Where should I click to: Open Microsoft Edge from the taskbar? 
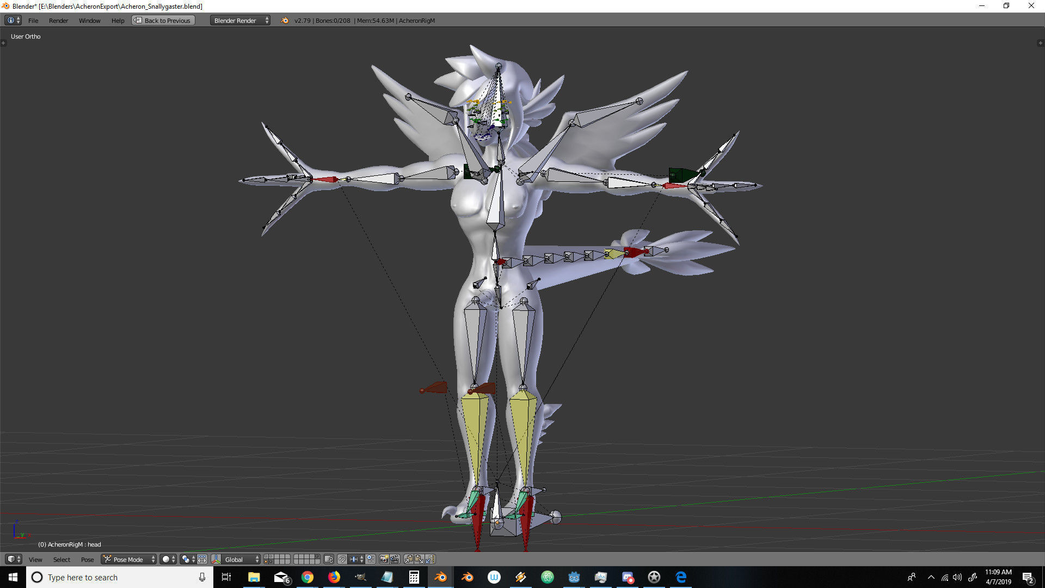click(x=681, y=577)
